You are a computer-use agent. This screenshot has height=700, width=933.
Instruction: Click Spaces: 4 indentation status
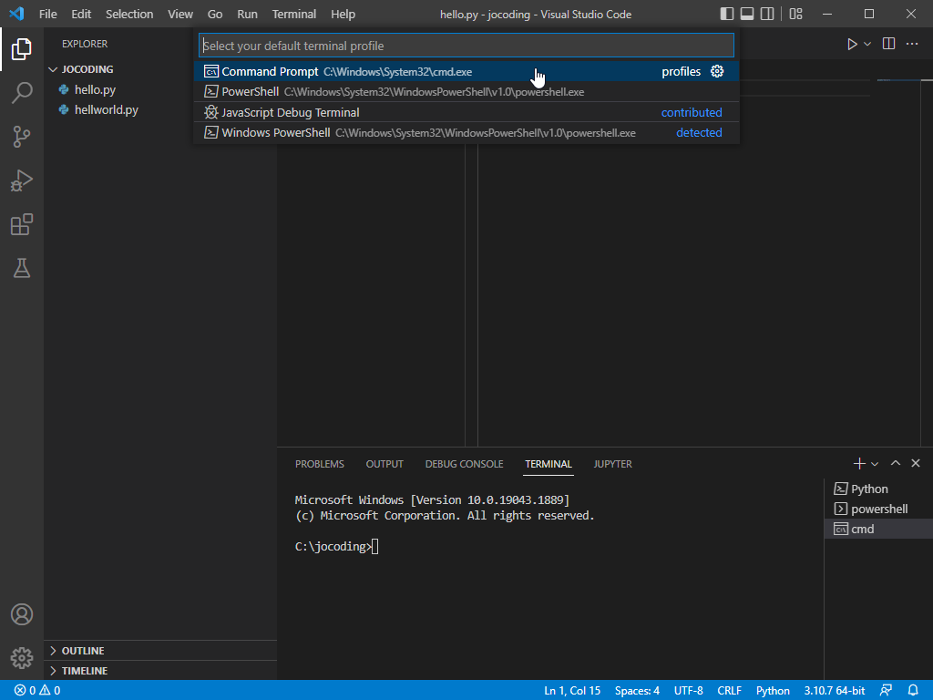tap(637, 691)
